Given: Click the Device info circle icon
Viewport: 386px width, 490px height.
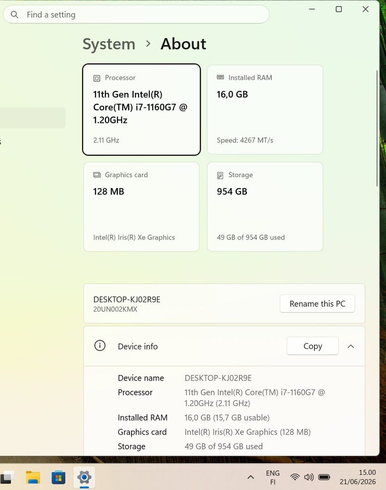Looking at the screenshot, I should coord(100,346).
